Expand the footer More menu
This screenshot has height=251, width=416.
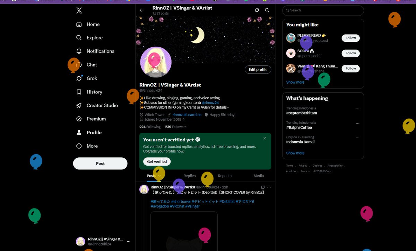(305, 171)
